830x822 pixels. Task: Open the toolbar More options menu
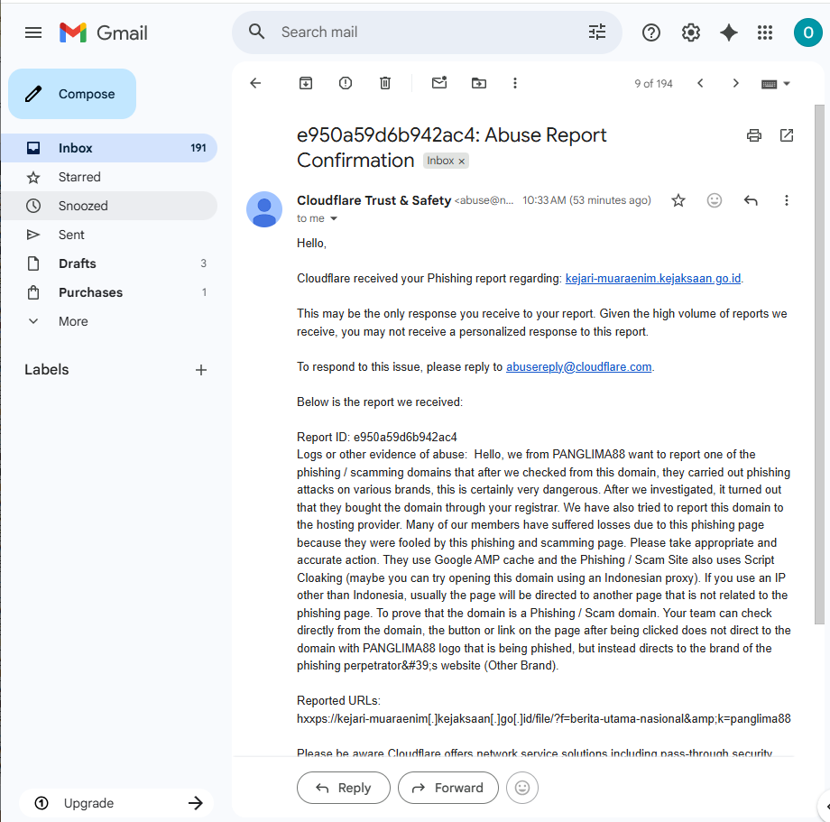[x=515, y=83]
